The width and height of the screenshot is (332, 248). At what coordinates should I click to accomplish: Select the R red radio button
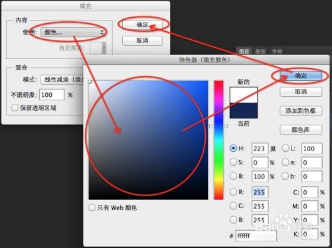pyautogui.click(x=233, y=192)
